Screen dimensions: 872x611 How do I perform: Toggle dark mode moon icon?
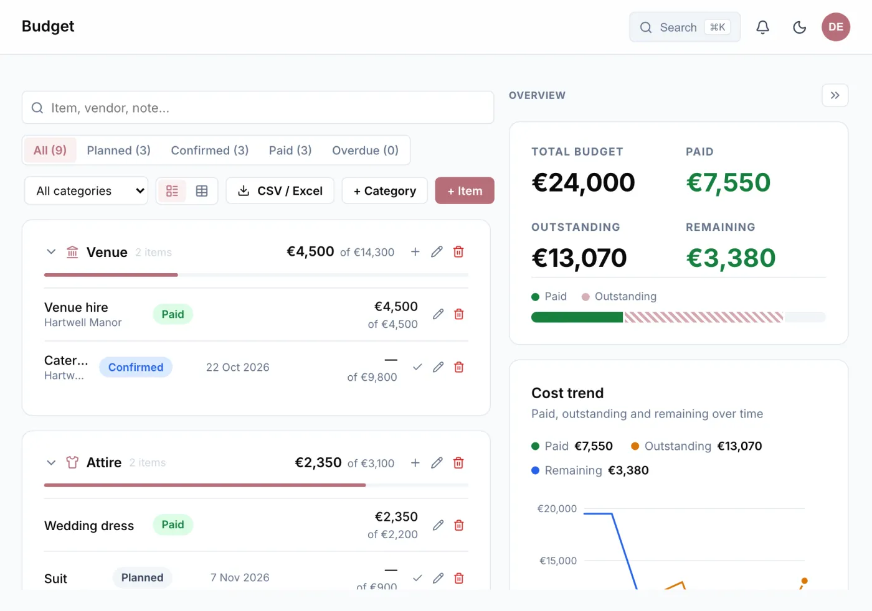[x=799, y=27]
